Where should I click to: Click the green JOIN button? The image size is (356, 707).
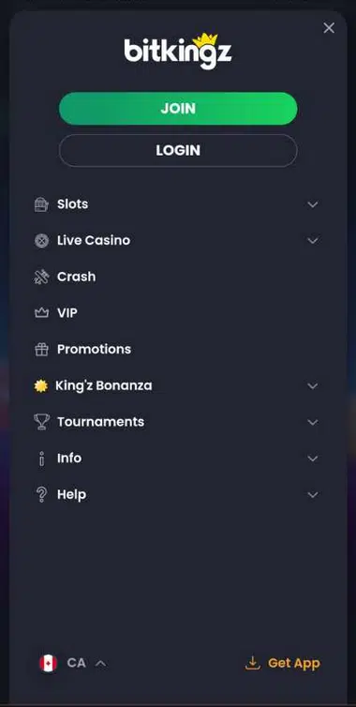(x=178, y=109)
